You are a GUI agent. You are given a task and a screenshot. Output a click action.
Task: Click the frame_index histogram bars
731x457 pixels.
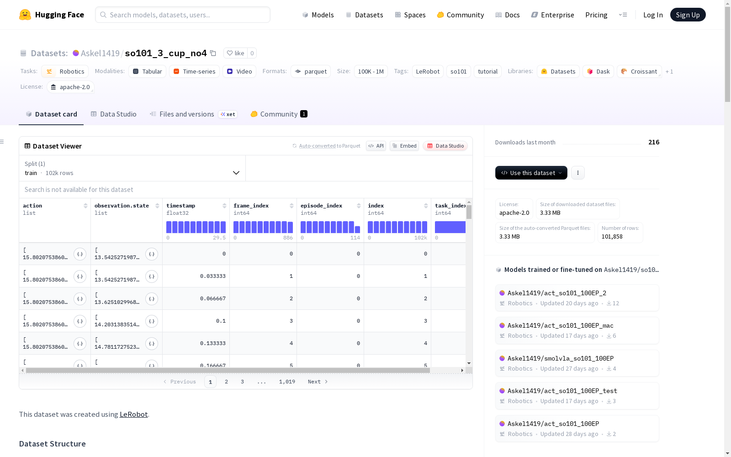click(x=263, y=227)
